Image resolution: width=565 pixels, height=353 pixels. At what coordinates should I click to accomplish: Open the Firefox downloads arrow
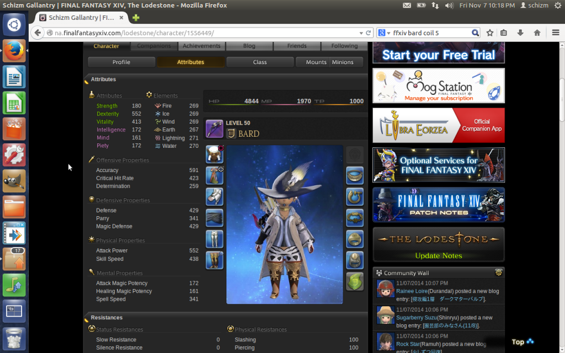520,33
